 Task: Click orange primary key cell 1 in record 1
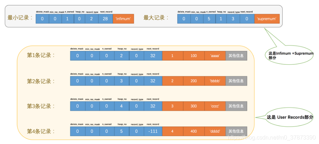click(x=173, y=56)
